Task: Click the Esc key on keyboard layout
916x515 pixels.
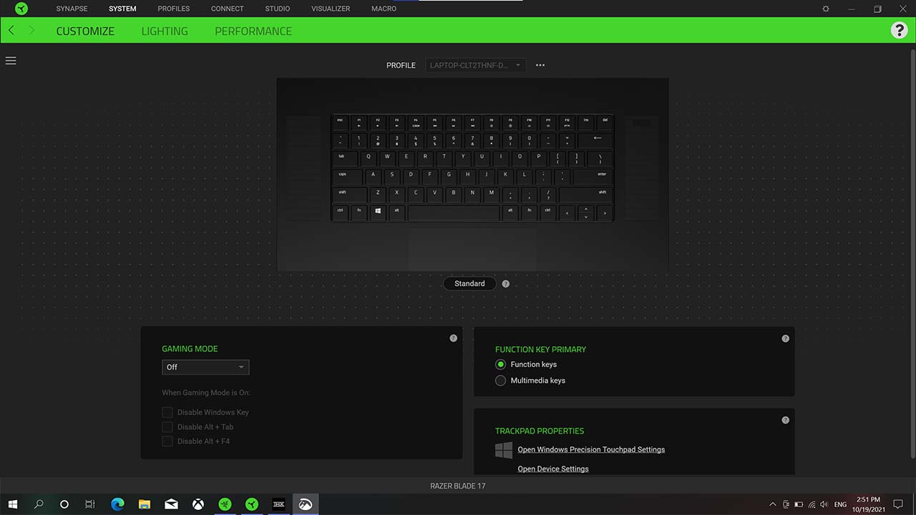Action: (x=340, y=121)
